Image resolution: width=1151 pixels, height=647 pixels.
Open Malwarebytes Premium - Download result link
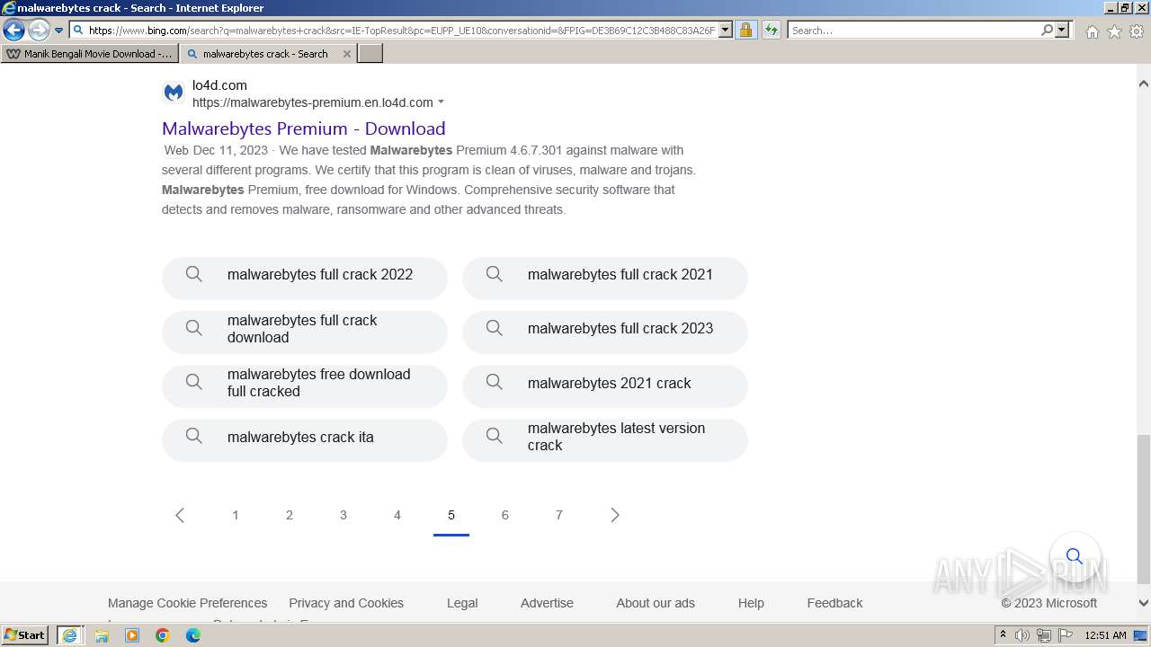pos(304,129)
